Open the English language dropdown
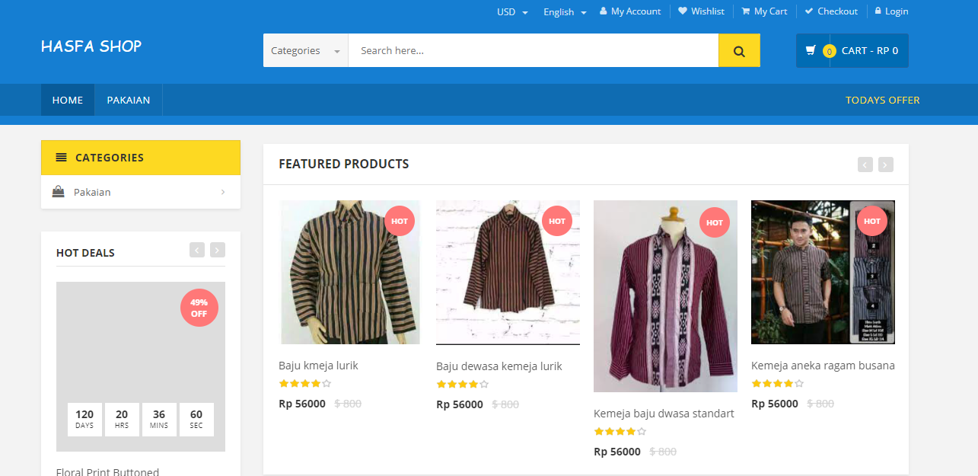Viewport: 978px width, 476px height. tap(565, 11)
